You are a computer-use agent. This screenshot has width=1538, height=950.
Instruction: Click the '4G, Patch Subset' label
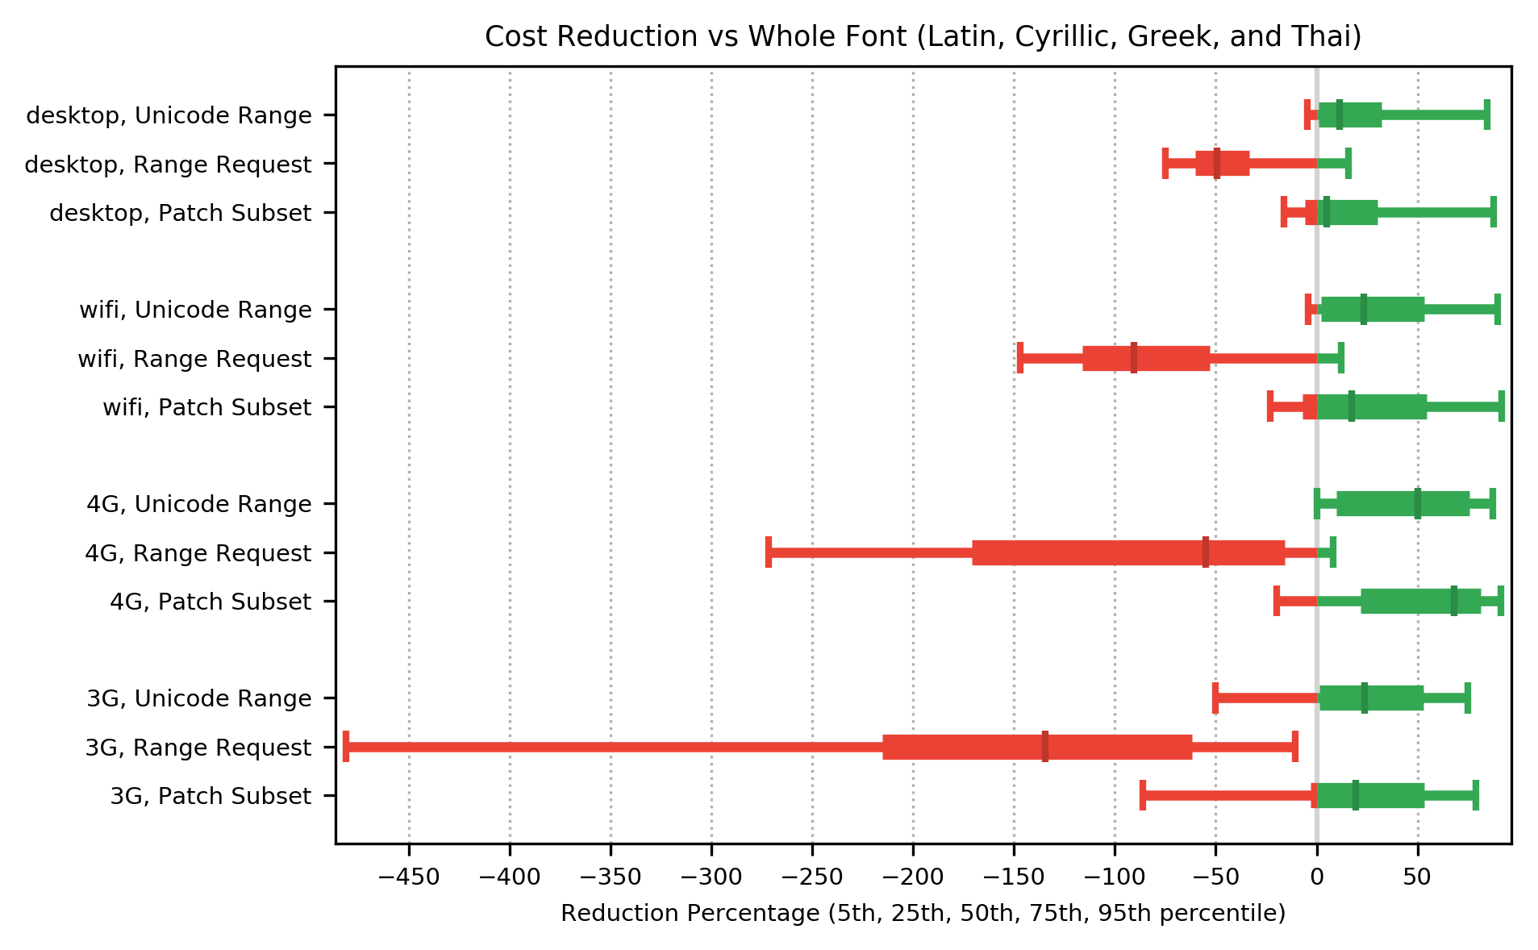[x=210, y=602]
